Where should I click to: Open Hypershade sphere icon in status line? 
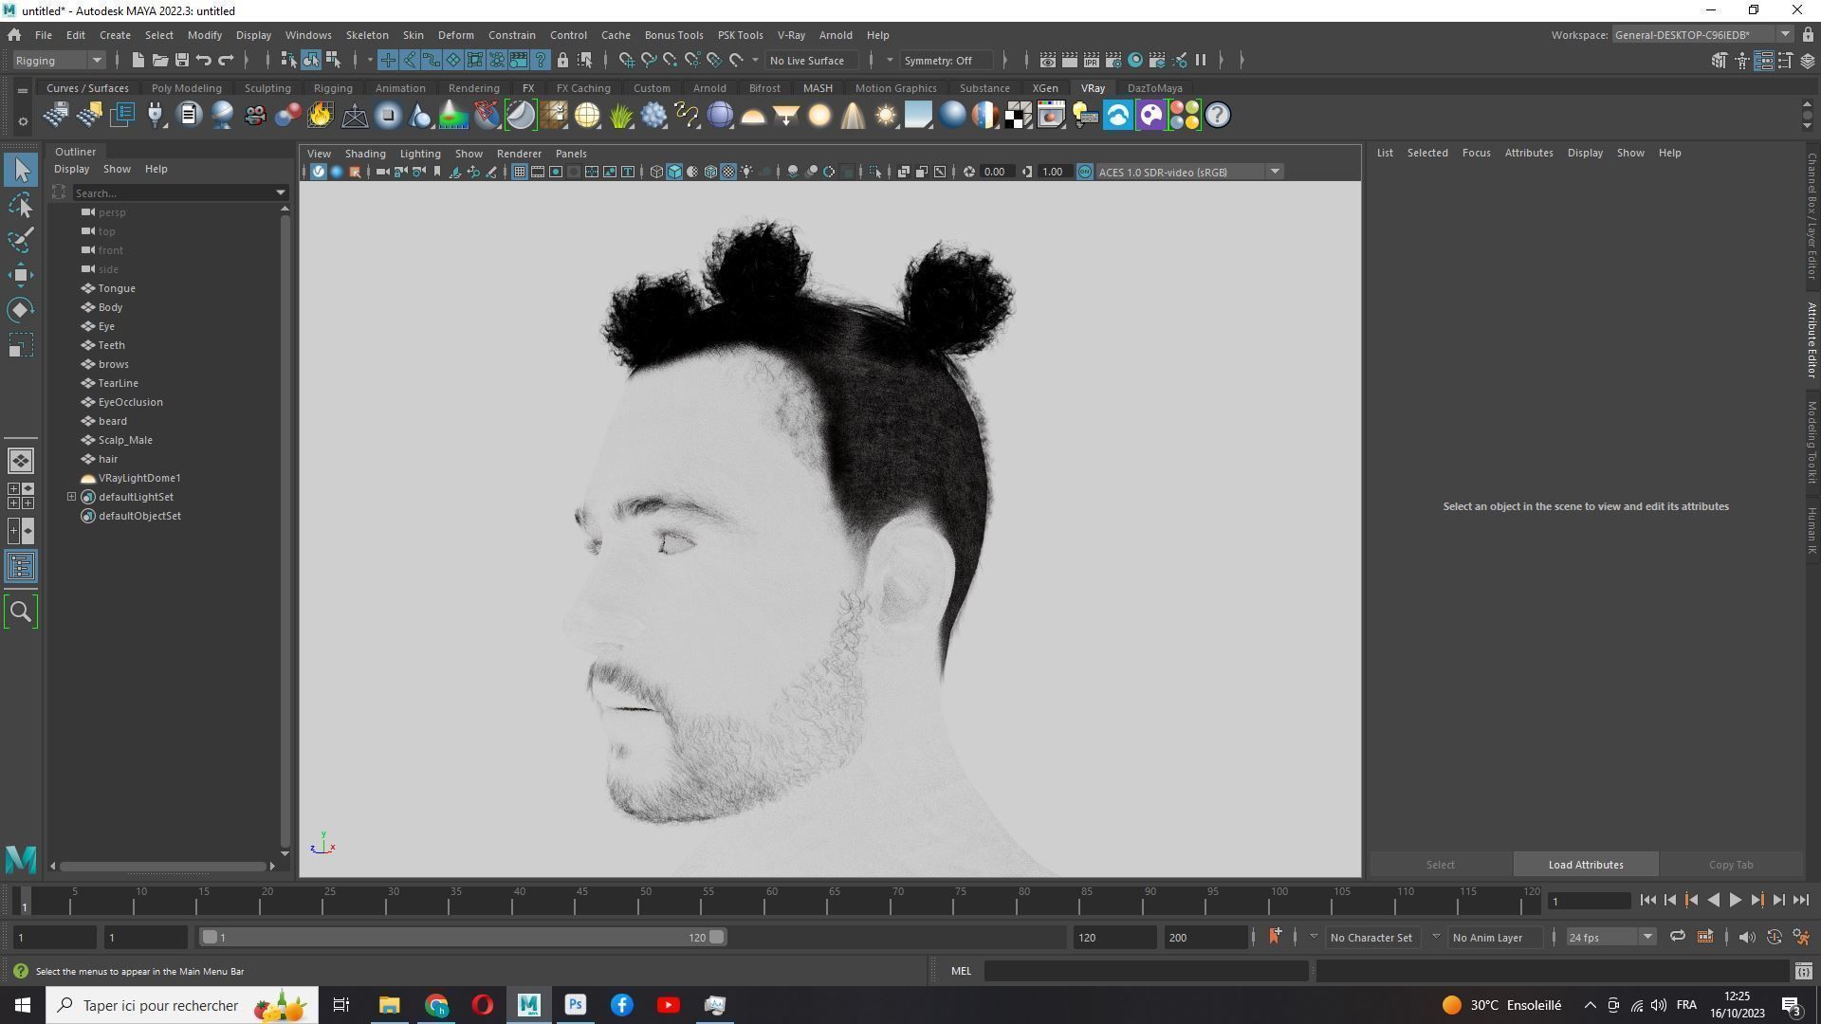pos(1135,60)
